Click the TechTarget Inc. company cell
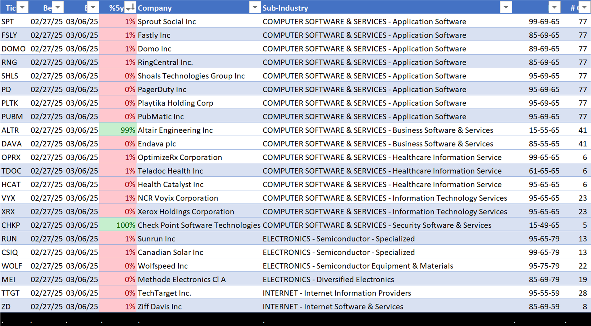This screenshot has height=326, width=591. (x=164, y=293)
